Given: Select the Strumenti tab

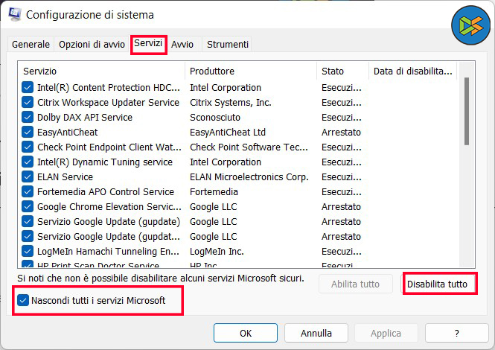Looking at the screenshot, I should [227, 45].
